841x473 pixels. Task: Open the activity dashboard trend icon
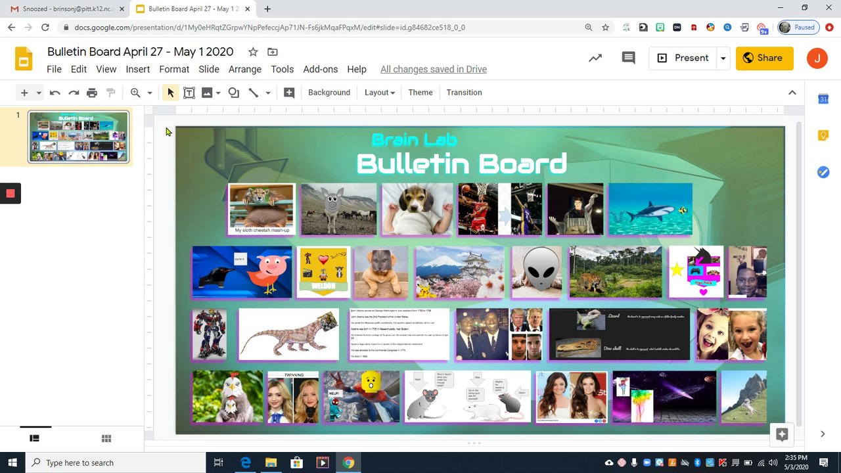[595, 58]
